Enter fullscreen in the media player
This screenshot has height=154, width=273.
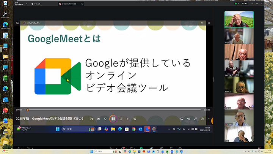196,119
